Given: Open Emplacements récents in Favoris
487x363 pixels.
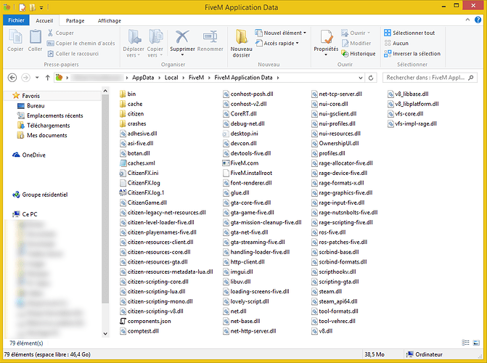Looking at the screenshot, I should tap(50, 115).
